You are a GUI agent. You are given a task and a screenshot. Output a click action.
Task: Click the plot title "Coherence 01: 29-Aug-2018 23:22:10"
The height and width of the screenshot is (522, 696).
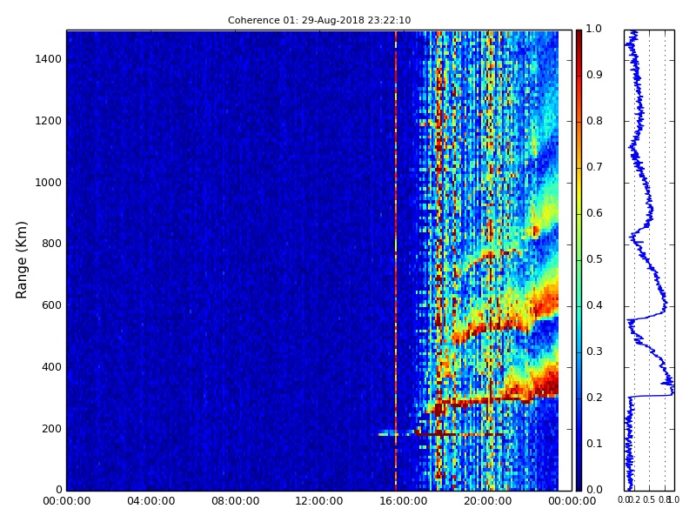pos(319,20)
